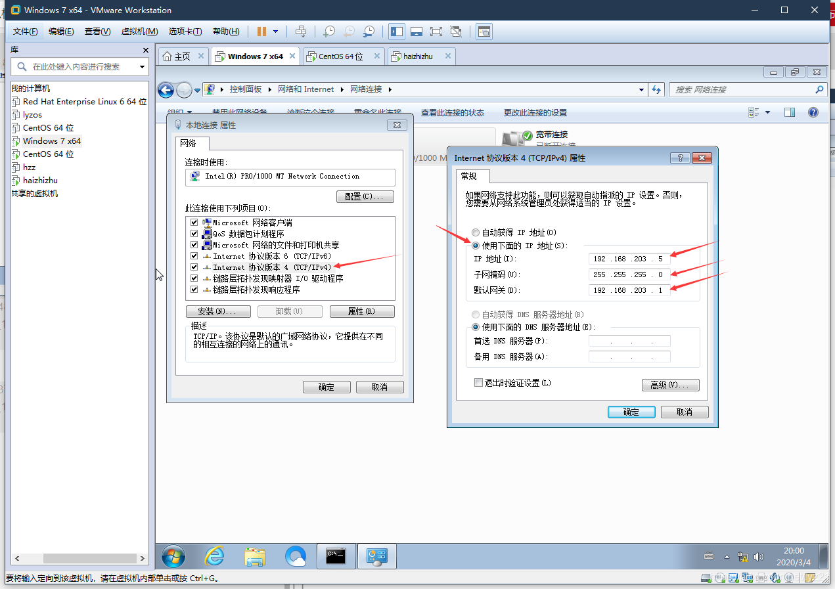Confirm IPv4 dialog with 确定

point(631,412)
